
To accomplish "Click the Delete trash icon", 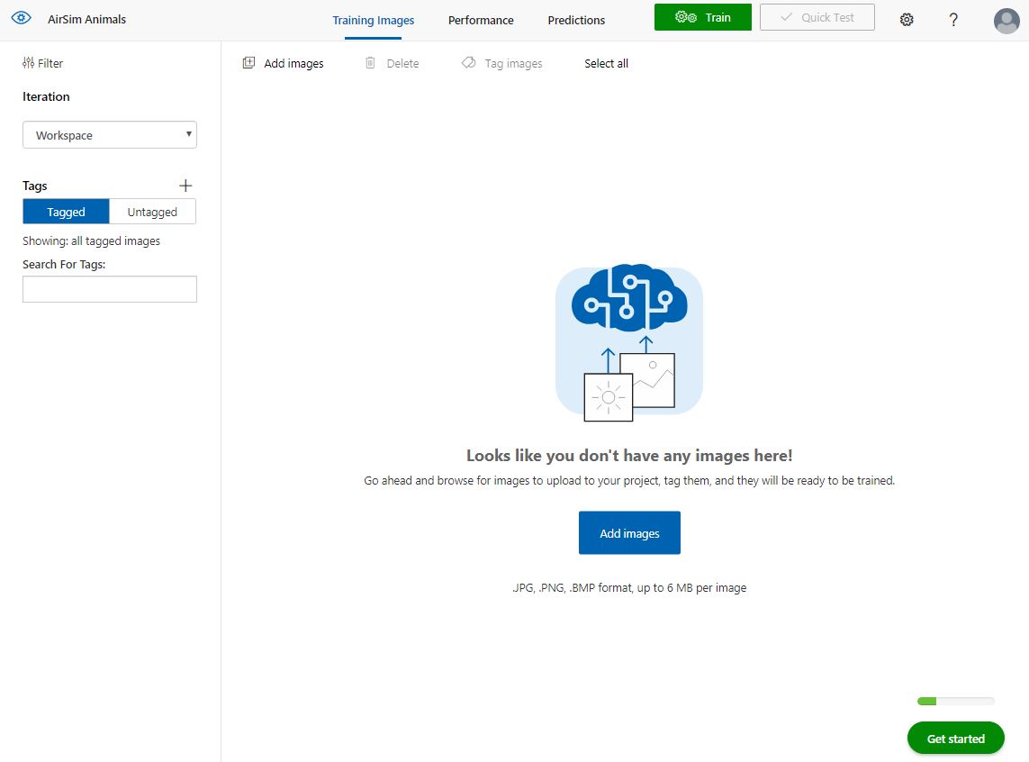I will (x=370, y=63).
